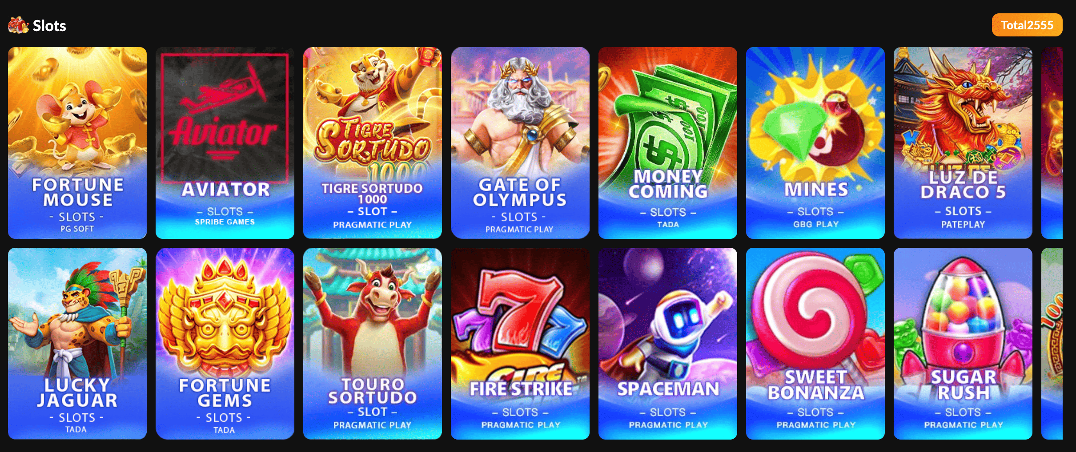Click the Slots dragon icon
Screen dimensions: 1076x452
18,25
